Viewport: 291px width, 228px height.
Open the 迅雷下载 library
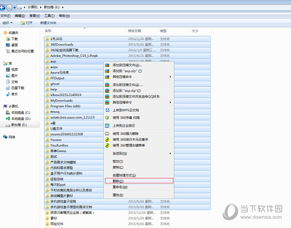click(x=15, y=88)
